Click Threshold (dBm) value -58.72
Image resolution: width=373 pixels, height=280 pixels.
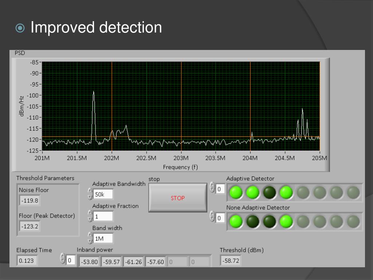231,260
